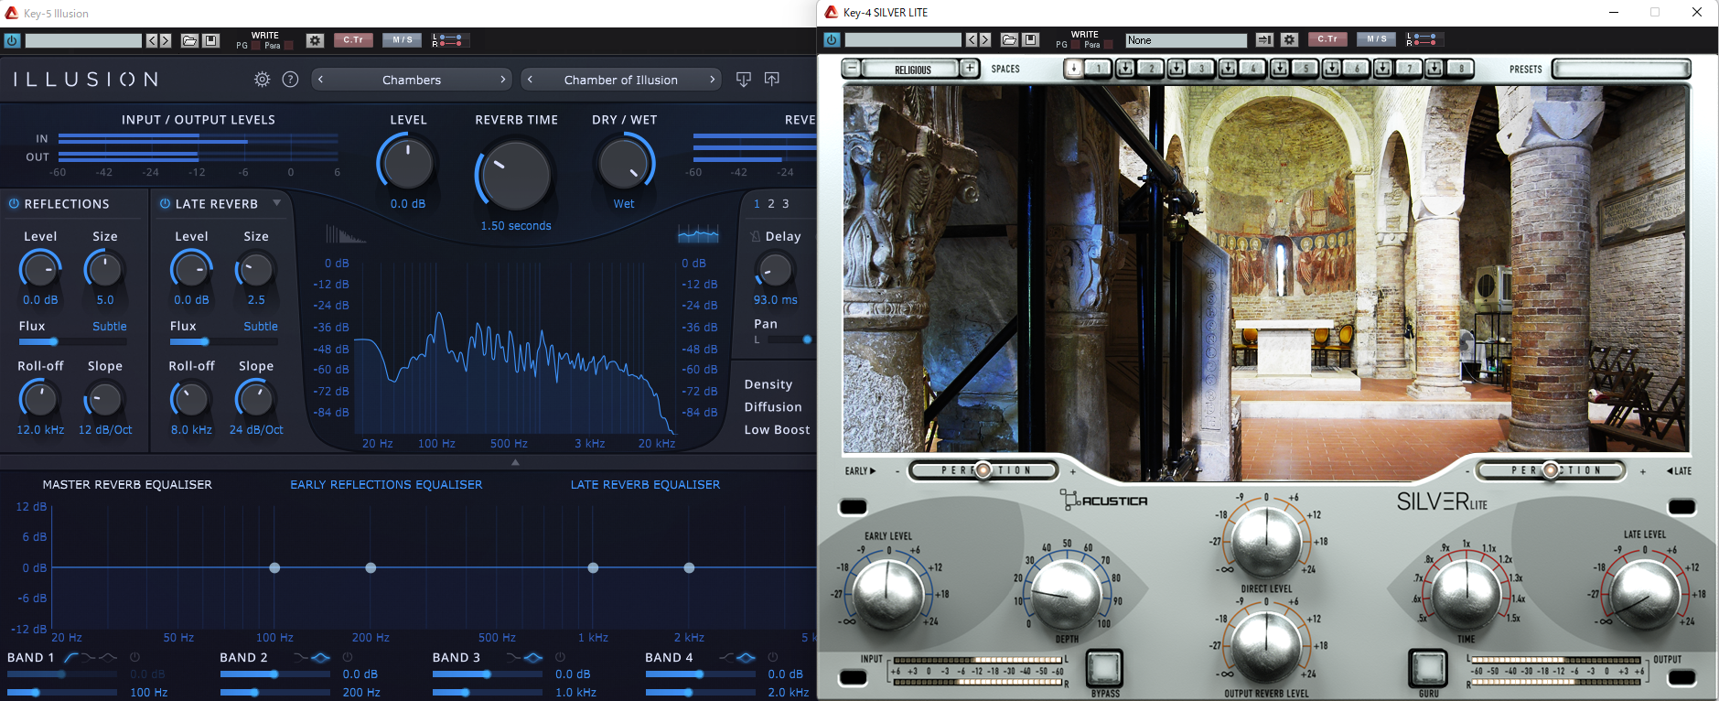Open Illusion settings gear icon

click(x=262, y=80)
